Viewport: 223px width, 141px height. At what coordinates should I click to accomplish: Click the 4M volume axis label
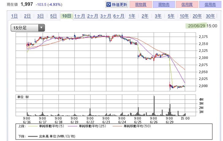point(201,99)
